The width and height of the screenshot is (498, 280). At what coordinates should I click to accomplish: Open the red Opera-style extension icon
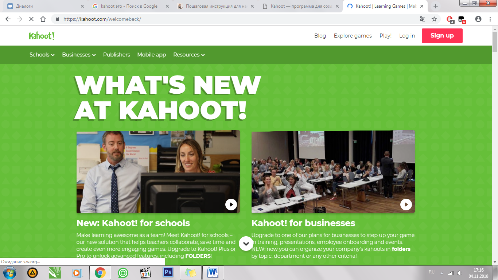[450, 19]
